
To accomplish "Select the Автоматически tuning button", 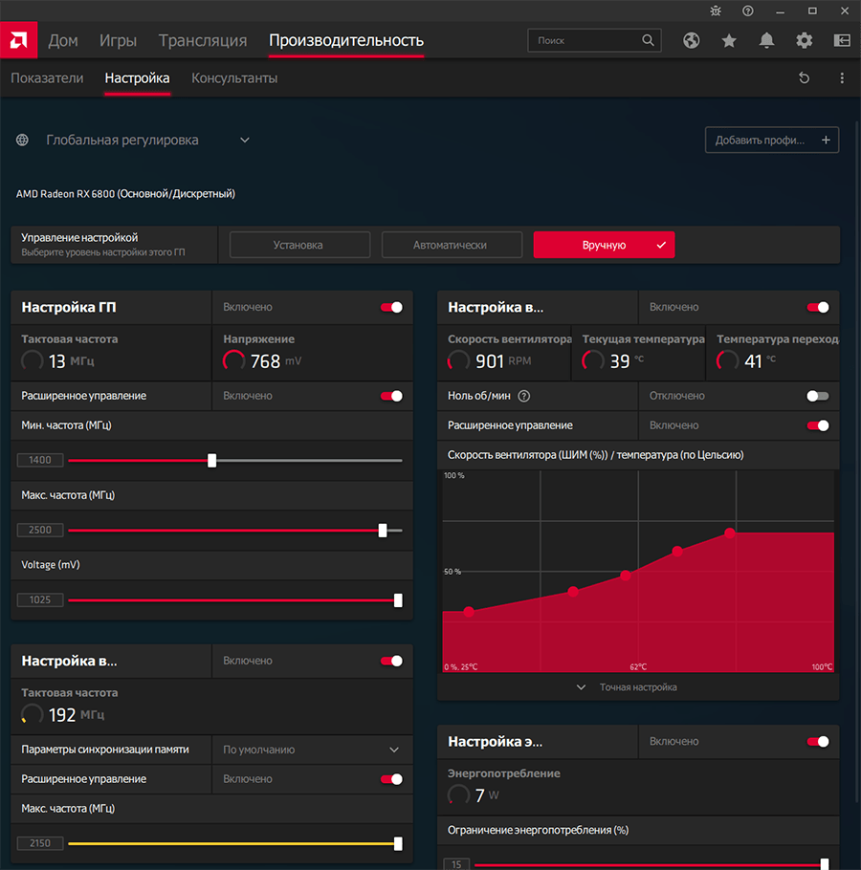I will 452,245.
